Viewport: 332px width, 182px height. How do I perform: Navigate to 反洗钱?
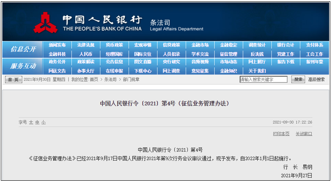[x=257, y=54]
